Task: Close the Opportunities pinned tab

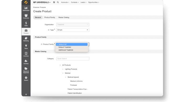Action: pyautogui.click(x=98, y=2)
